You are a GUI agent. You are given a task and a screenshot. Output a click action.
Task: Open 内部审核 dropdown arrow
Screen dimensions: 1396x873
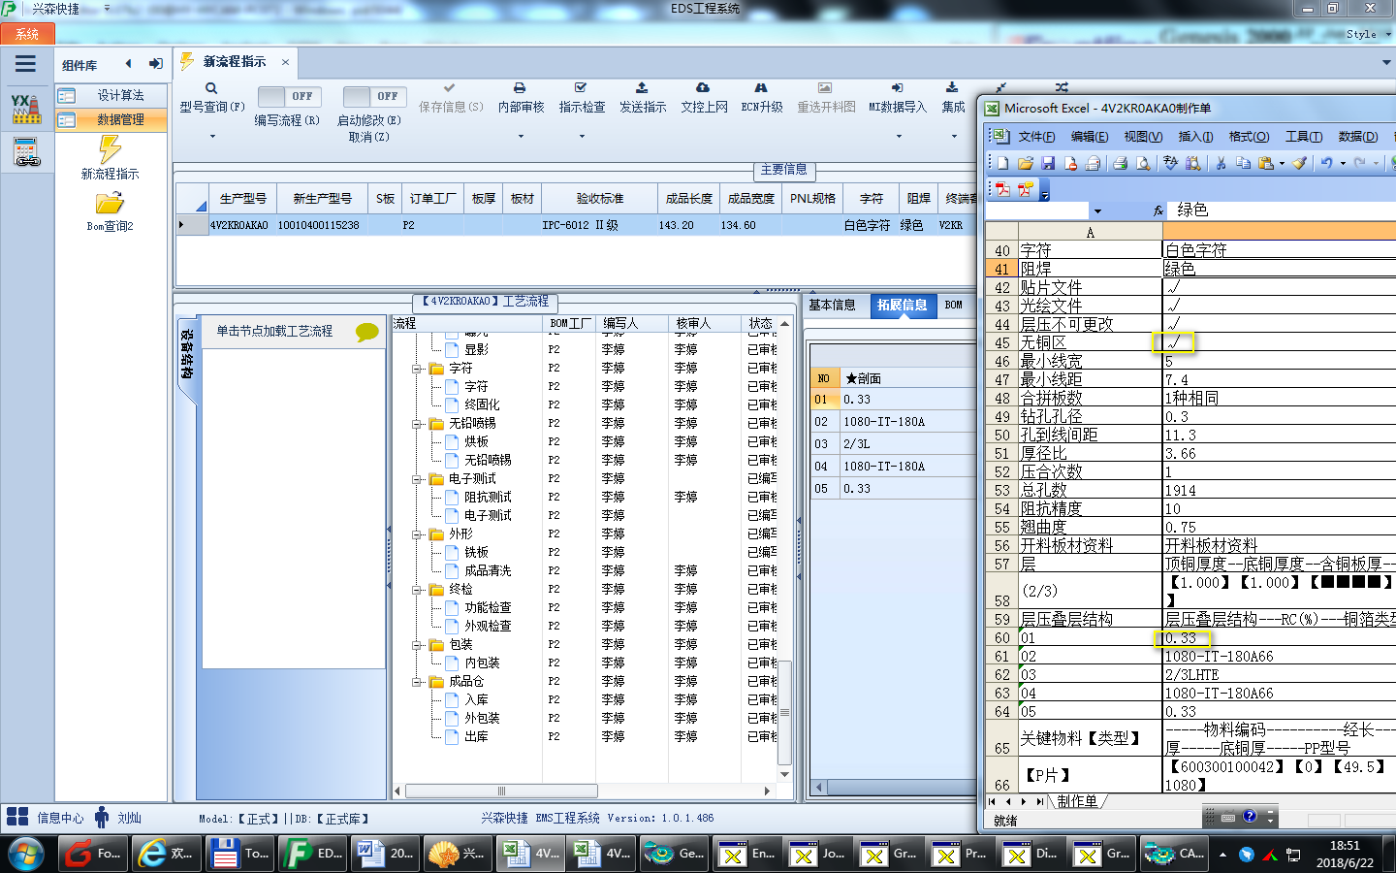(521, 136)
